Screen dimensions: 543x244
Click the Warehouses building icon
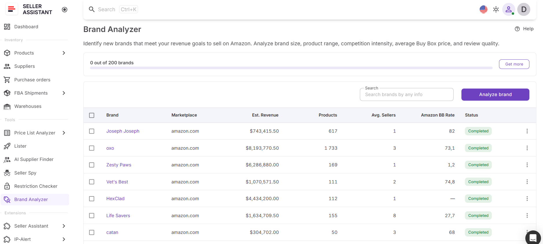pos(7,106)
